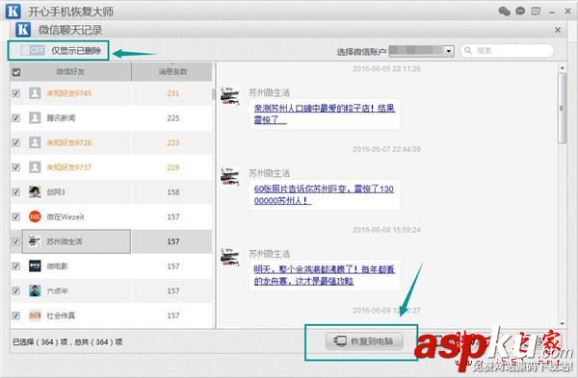This screenshot has height=378, width=578.
Task: Select the 微在Wezeit orange avatar
Action: click(35, 216)
